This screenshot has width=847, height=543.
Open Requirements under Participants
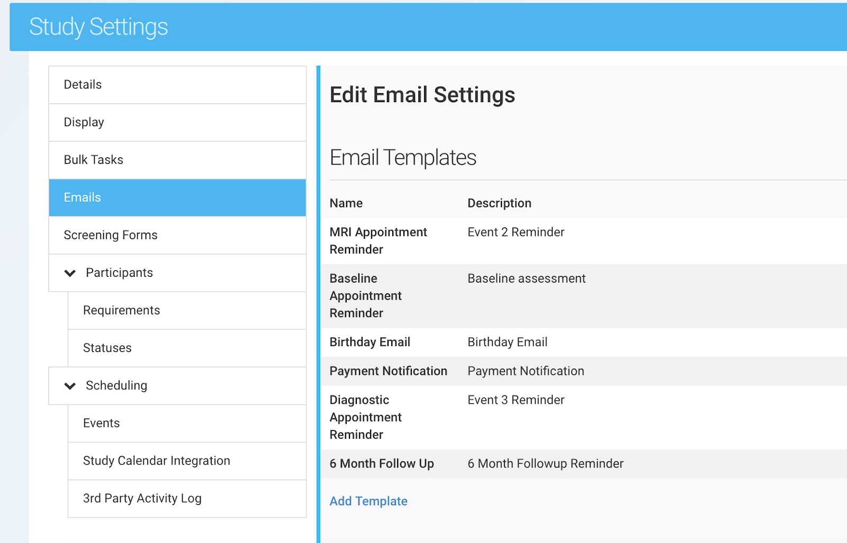click(x=121, y=310)
